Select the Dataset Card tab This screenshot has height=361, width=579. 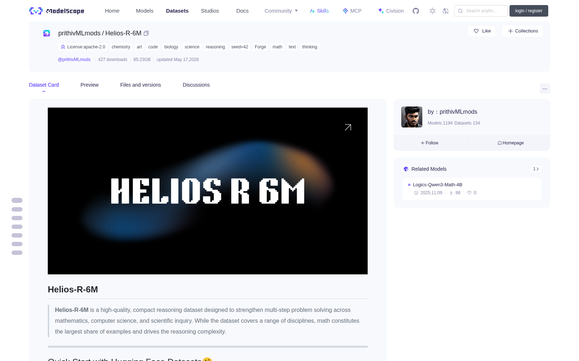pos(44,85)
